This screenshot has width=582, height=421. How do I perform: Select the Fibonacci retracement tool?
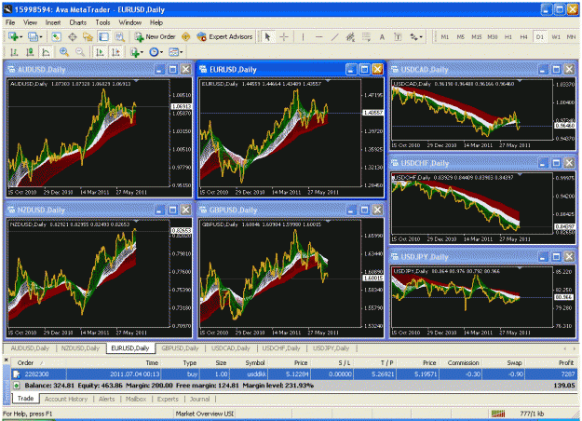[366, 36]
